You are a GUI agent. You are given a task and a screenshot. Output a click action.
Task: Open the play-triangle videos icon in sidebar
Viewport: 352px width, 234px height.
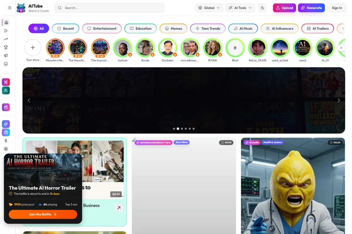pyautogui.click(x=6, y=31)
